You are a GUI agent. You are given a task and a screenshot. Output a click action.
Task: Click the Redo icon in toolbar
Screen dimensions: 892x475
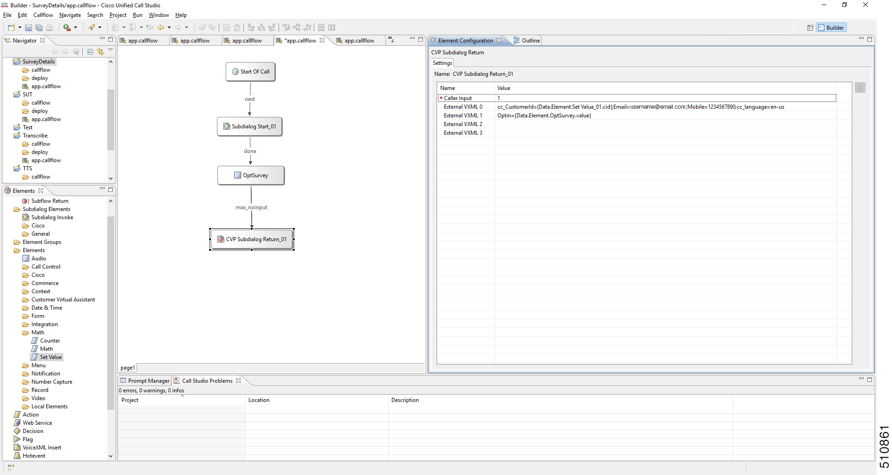click(212, 27)
